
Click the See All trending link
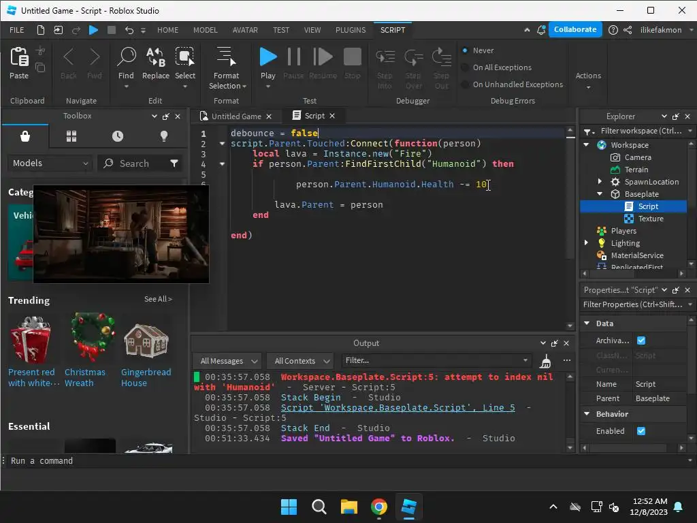158,299
